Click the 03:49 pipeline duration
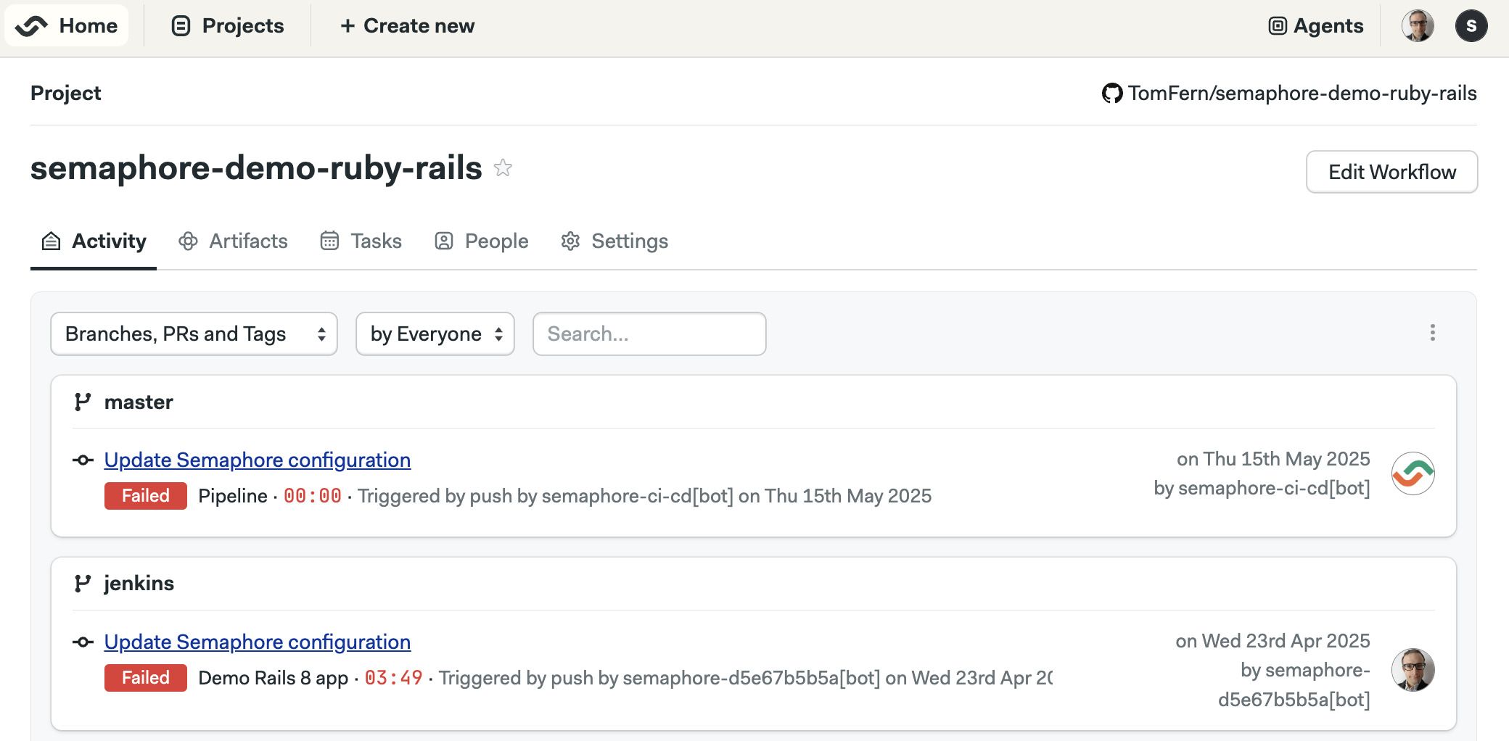Viewport: 1509px width, 741px height. click(394, 678)
